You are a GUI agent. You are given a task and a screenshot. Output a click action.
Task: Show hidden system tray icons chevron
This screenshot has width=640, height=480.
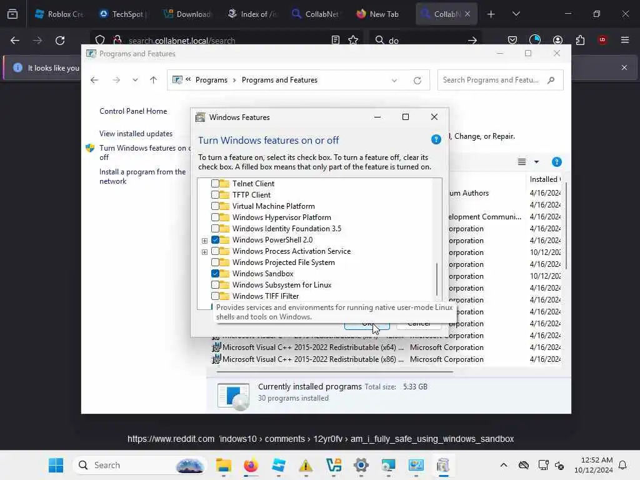[504, 465]
